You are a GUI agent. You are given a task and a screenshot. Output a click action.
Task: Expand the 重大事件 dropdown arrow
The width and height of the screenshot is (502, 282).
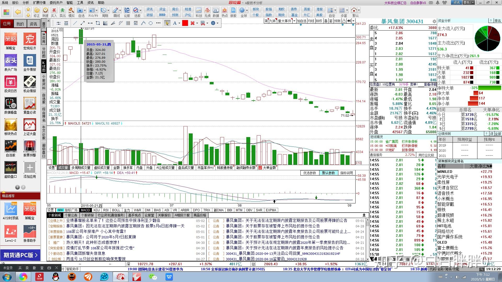pos(294,21)
